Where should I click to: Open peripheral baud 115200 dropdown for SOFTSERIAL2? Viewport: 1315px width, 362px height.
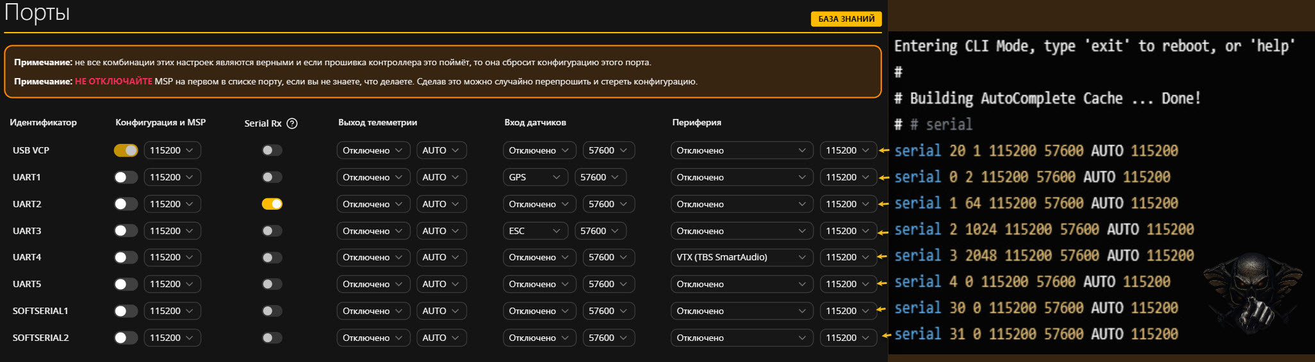pyautogui.click(x=848, y=338)
